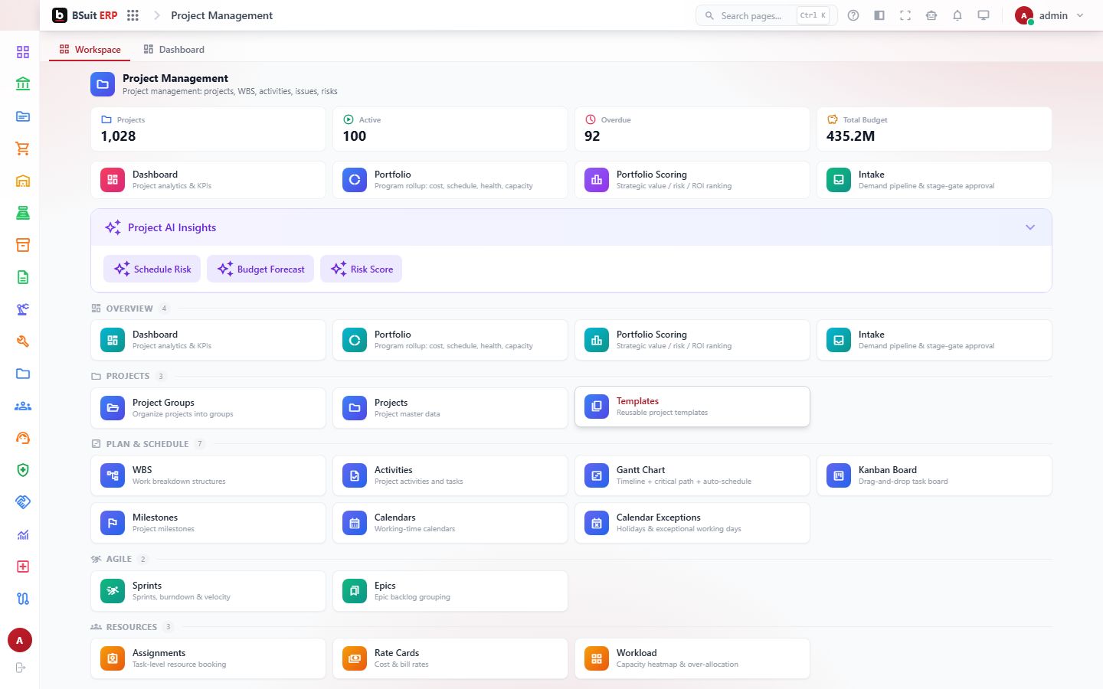Click the help question mark icon
The height and width of the screenshot is (689, 1103).
(853, 15)
